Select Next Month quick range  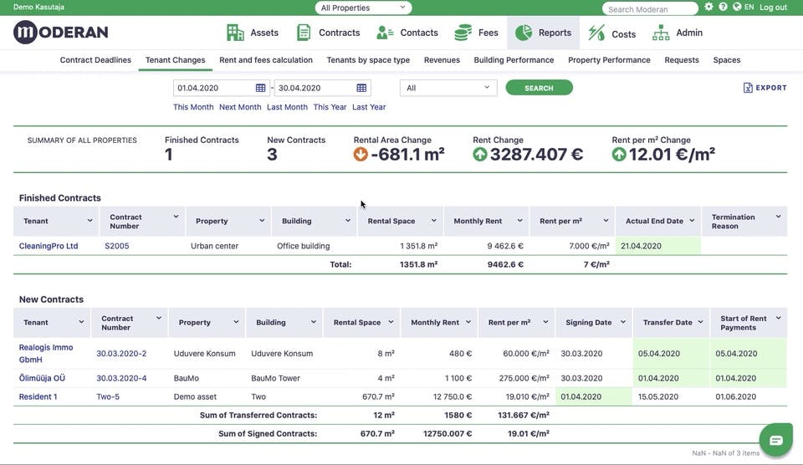pos(240,107)
